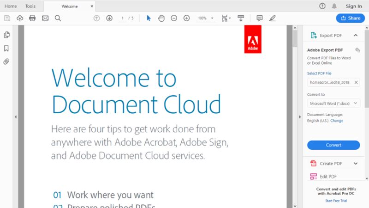The image size is (369, 208).
Task: Click Export PDF tool icon
Action: (x=314, y=36)
